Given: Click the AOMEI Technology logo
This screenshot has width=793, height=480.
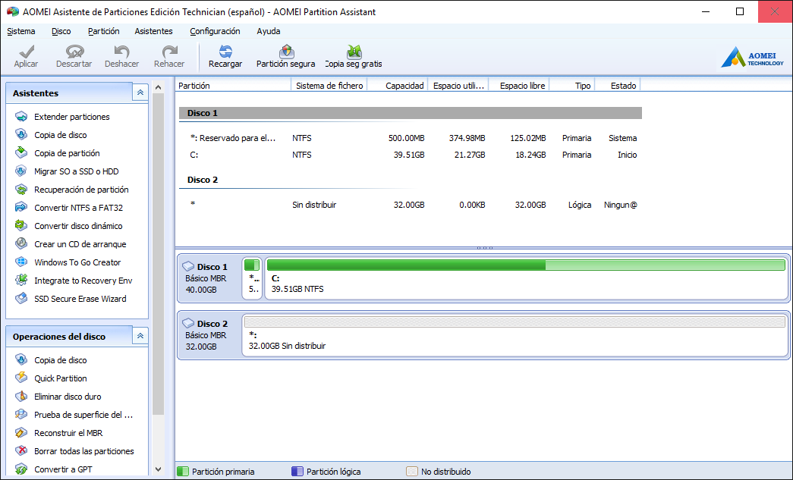Looking at the screenshot, I should tap(752, 57).
